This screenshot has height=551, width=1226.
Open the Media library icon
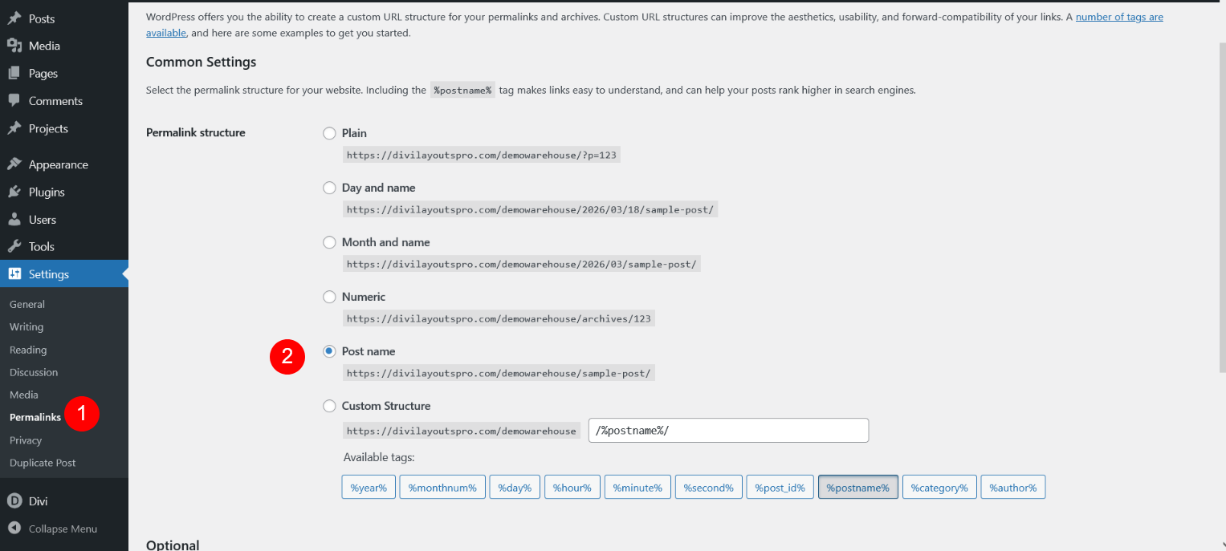(14, 46)
